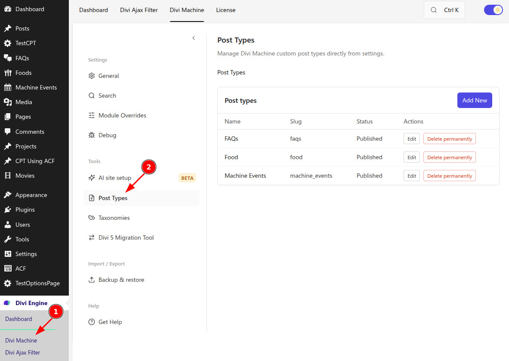Viewport: 509px width, 361px height.
Task: Click the Foods fork and knife icon
Action: [7, 73]
